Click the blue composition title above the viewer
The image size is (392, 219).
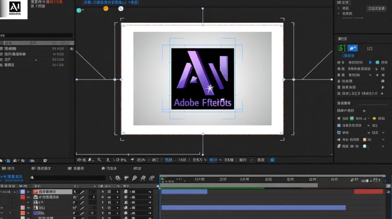click(x=110, y=2)
